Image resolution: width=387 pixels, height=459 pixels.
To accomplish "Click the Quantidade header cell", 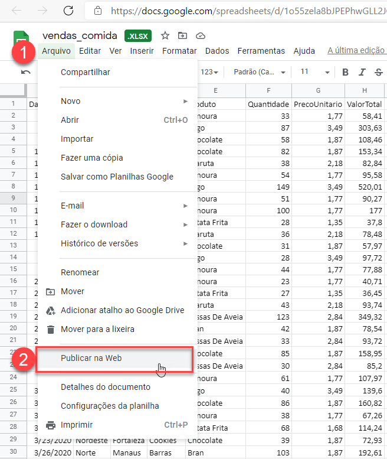I will click(x=268, y=104).
